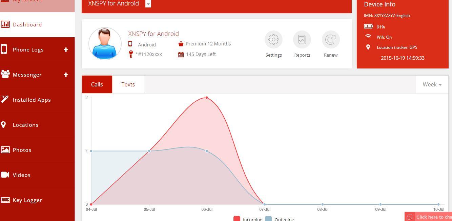Open Messenger section
Image resolution: width=452 pixels, height=221 pixels.
click(27, 75)
